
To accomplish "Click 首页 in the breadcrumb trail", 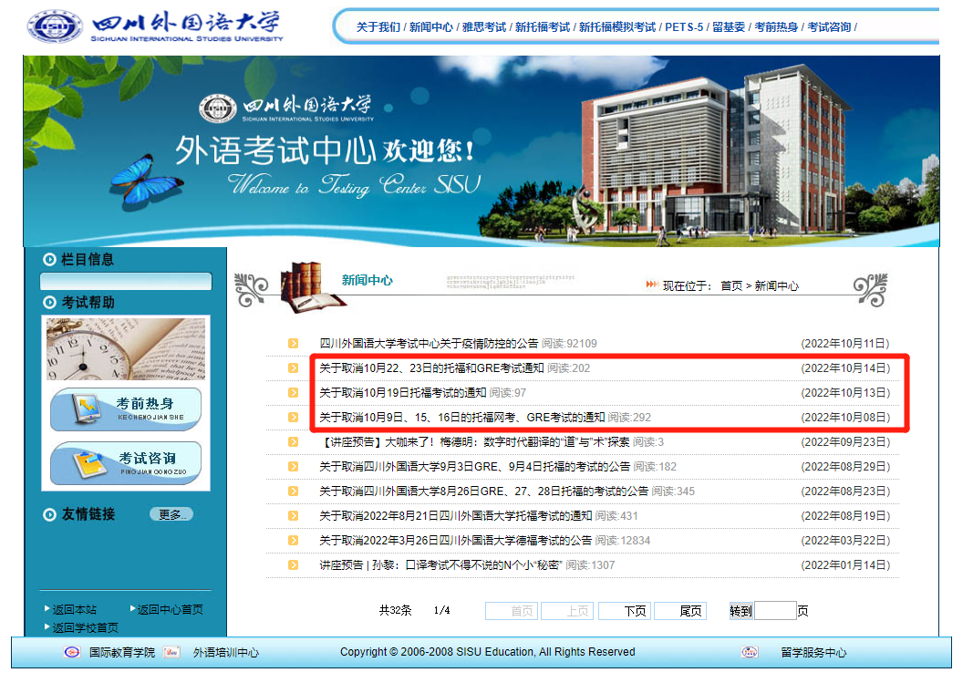I will (731, 285).
